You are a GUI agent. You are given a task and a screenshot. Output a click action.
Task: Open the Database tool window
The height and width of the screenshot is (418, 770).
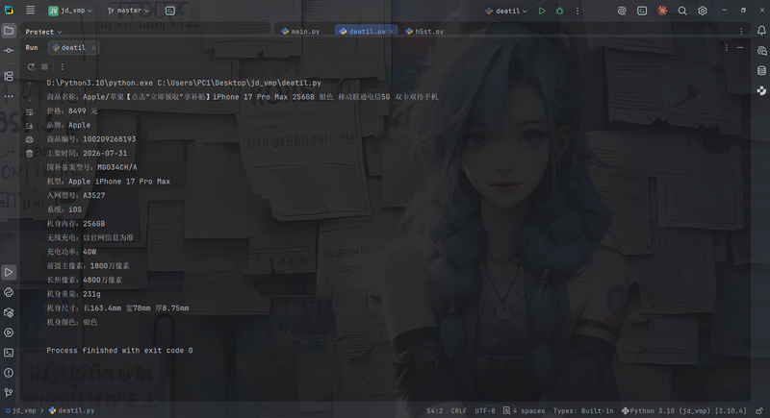pyautogui.click(x=761, y=70)
